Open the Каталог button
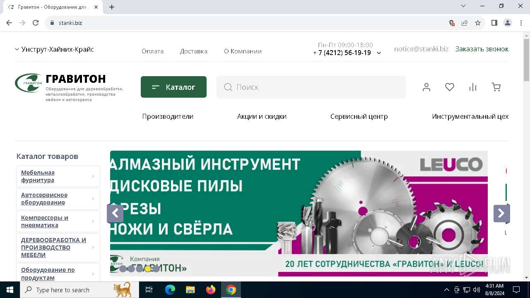The height and width of the screenshot is (298, 530). tap(173, 87)
